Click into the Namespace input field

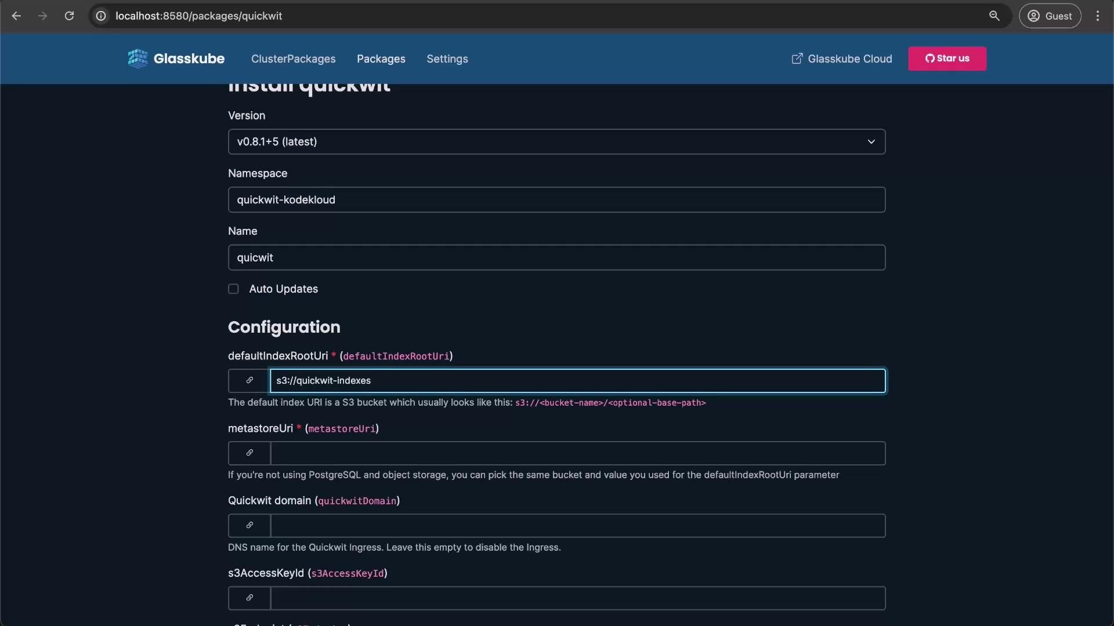coord(556,199)
